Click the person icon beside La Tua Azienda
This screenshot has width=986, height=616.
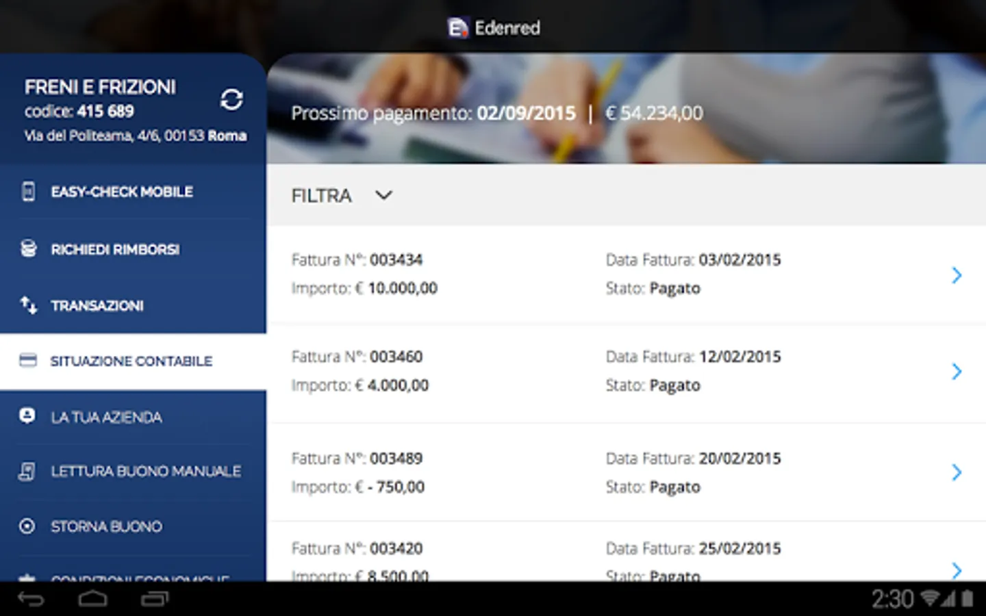click(x=27, y=416)
